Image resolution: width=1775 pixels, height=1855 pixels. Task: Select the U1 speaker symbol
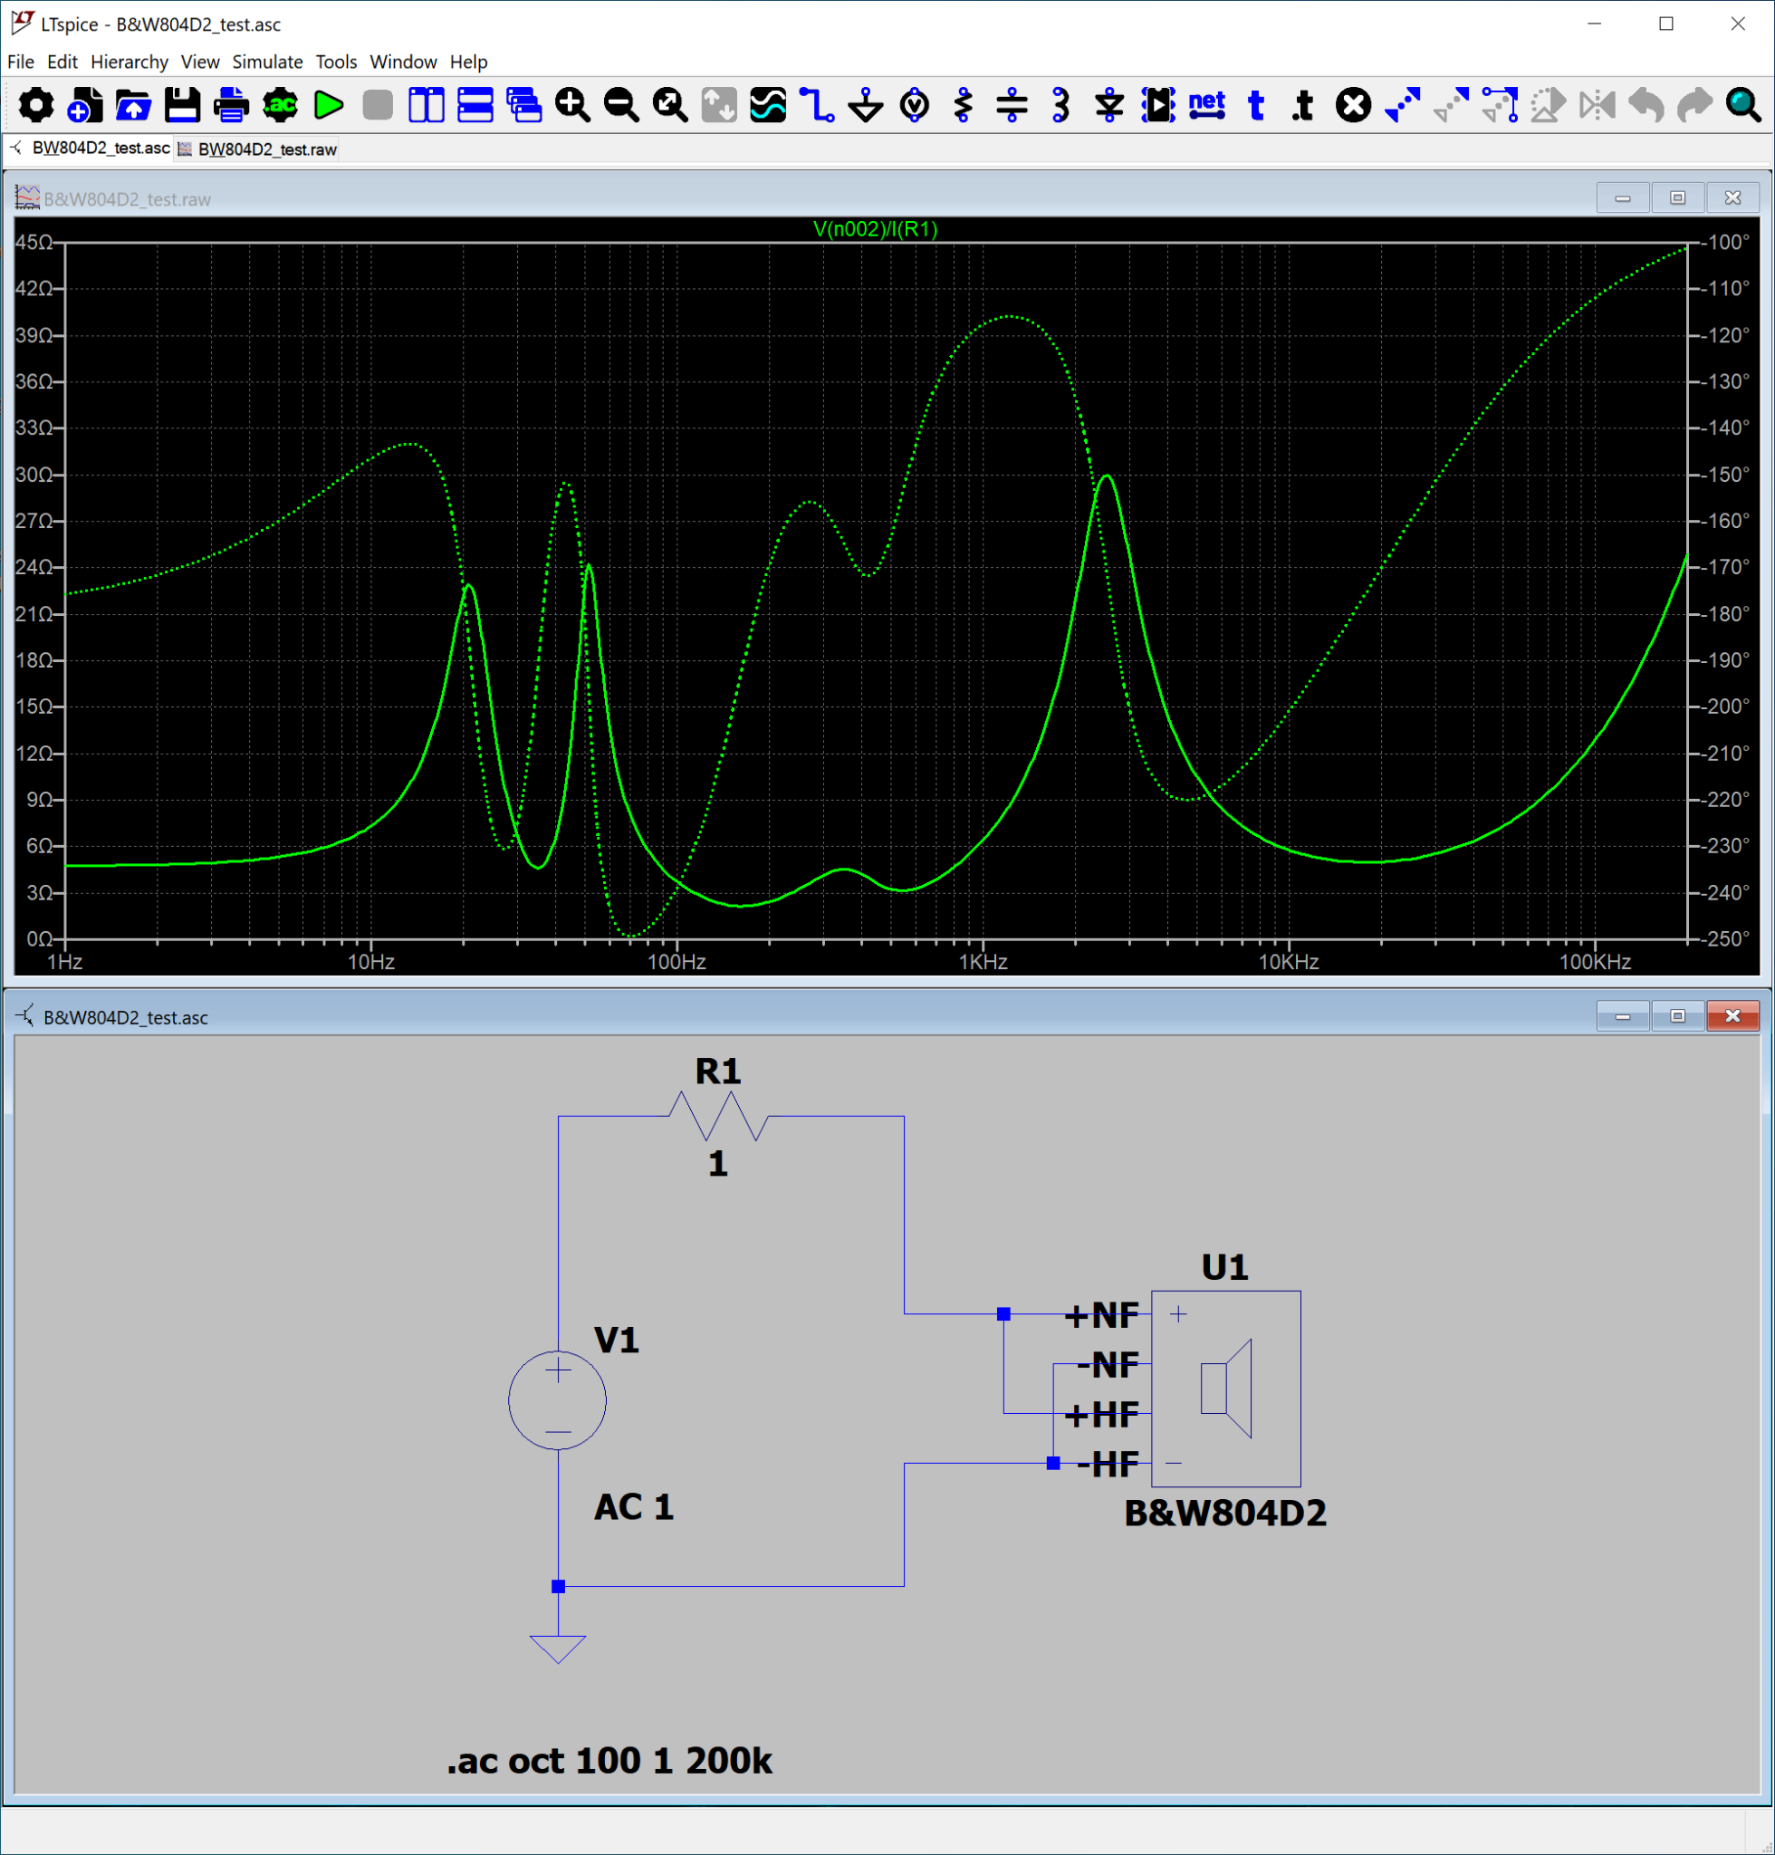pos(1225,1389)
